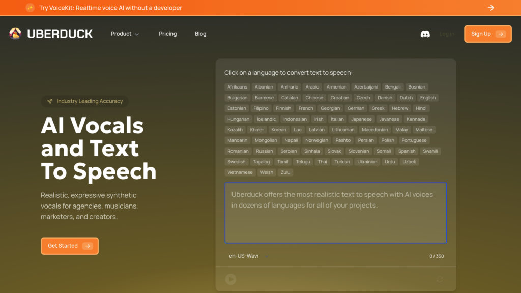Pick the Sinhala language

coord(312,151)
